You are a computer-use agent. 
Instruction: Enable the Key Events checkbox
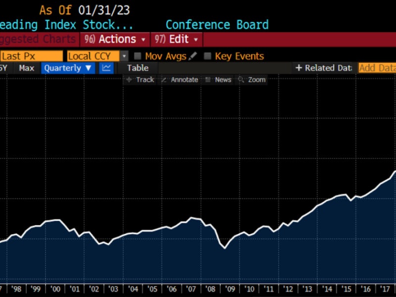208,56
